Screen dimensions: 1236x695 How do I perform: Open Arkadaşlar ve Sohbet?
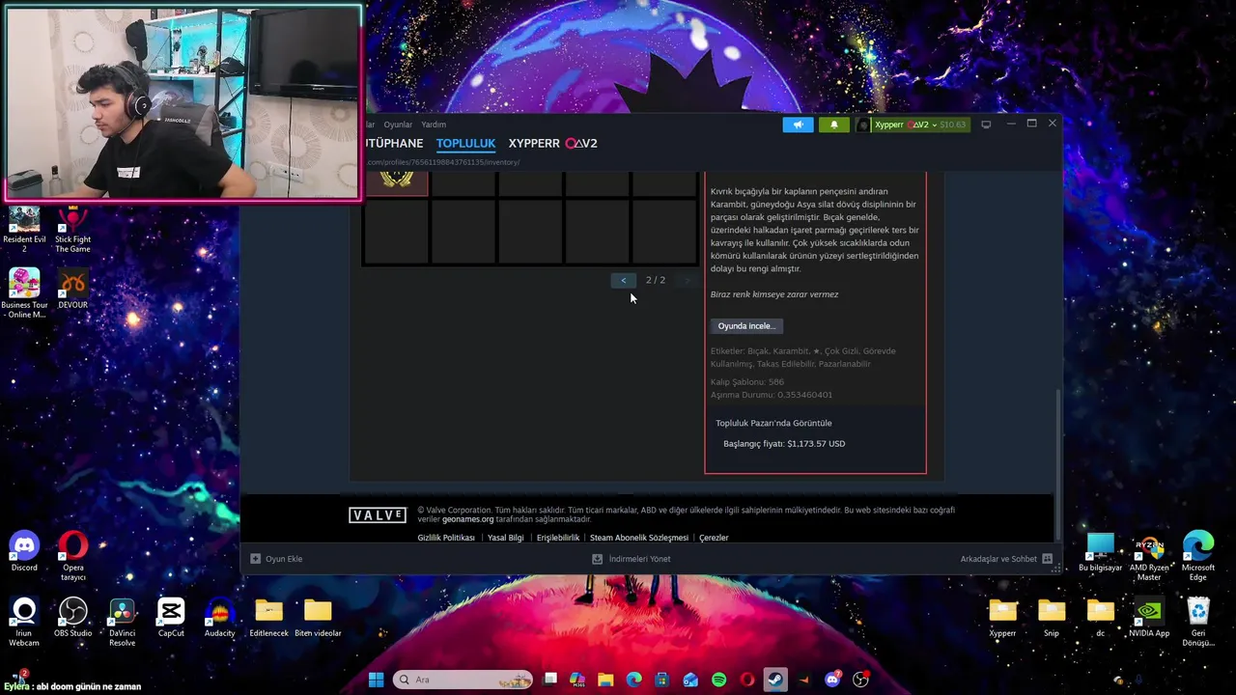tap(1006, 559)
